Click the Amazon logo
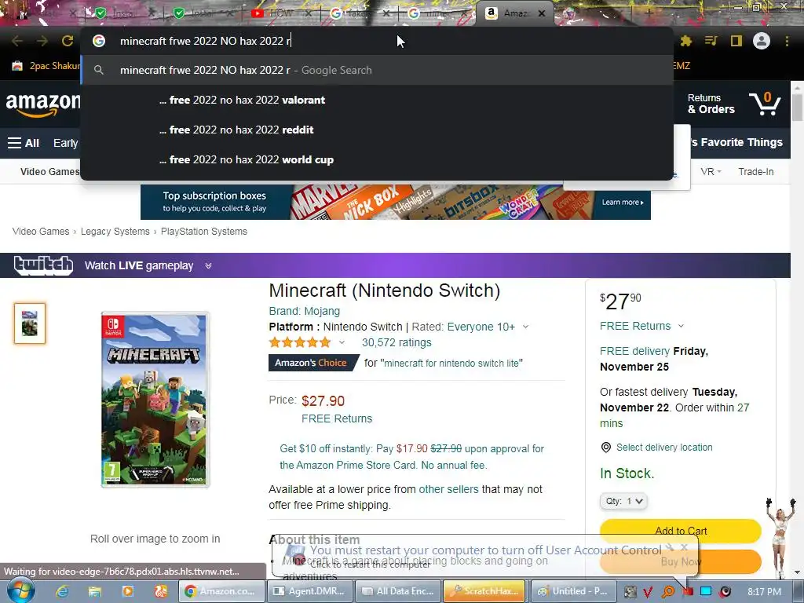The image size is (804, 603). (x=42, y=104)
